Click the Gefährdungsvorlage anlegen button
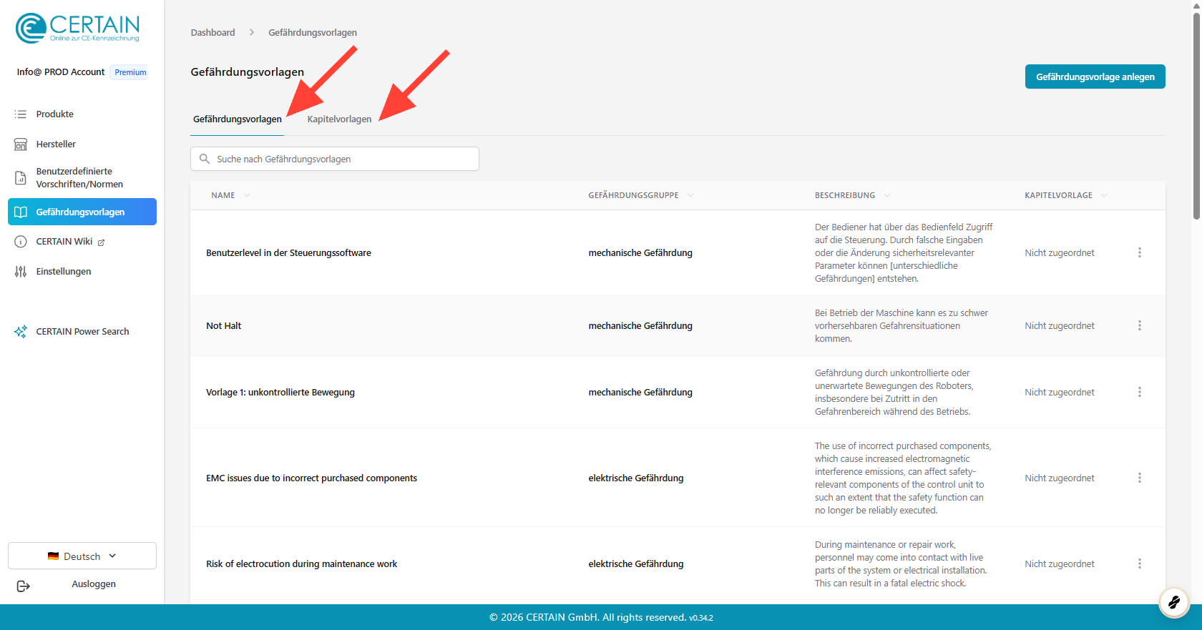1202x630 pixels. (x=1095, y=77)
